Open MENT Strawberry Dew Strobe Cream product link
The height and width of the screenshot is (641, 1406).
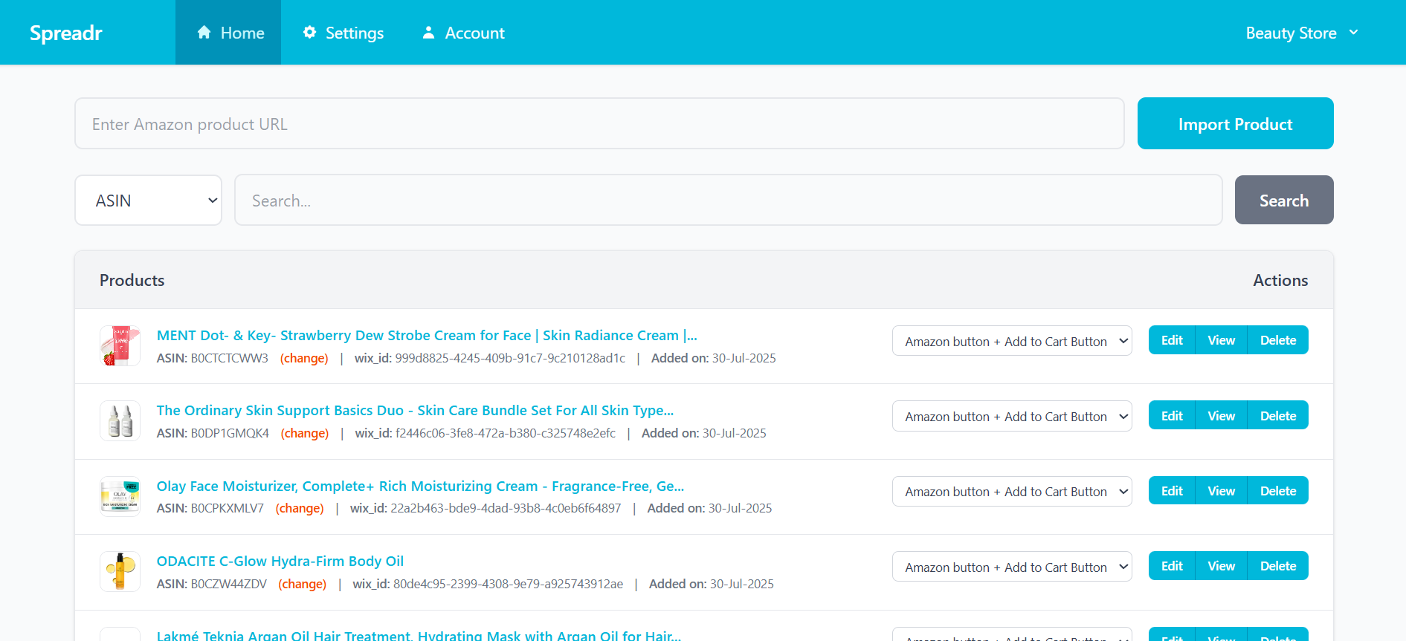tap(427, 336)
